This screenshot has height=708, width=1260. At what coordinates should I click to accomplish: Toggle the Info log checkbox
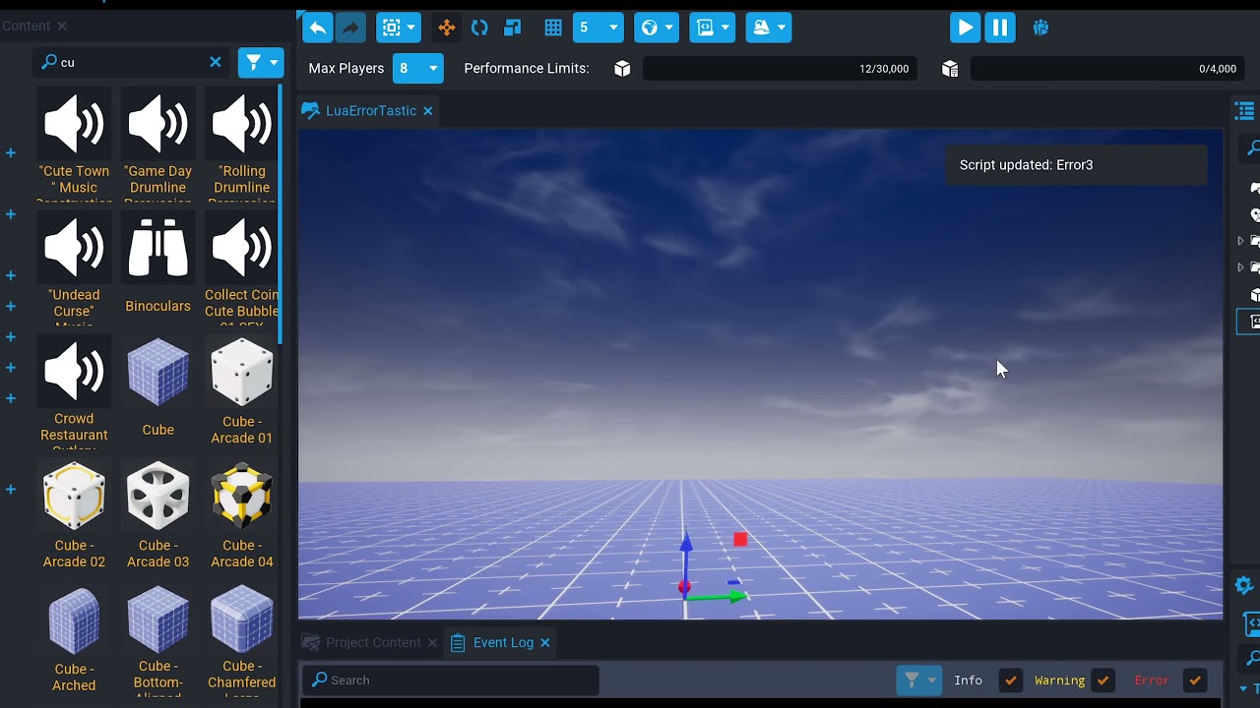click(1010, 679)
